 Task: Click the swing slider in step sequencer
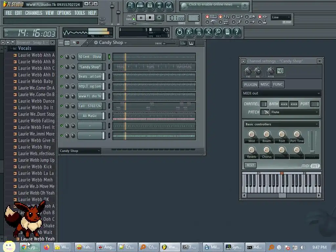point(169,43)
